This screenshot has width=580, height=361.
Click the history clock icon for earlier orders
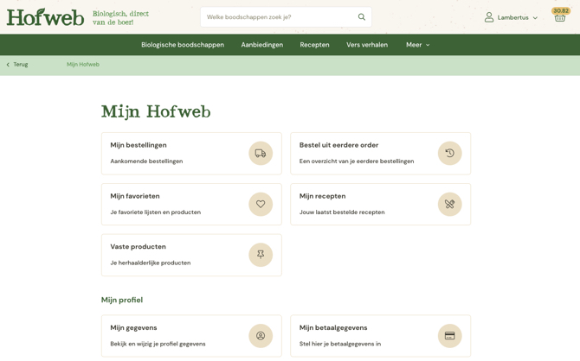click(449, 154)
